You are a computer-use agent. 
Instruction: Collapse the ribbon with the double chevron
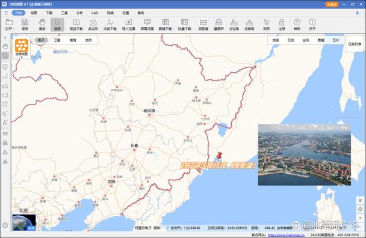357,13
